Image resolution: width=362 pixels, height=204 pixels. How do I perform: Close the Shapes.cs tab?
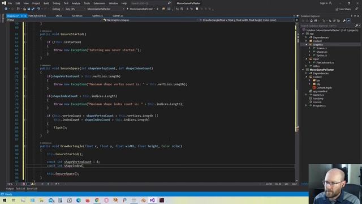(x=25, y=16)
